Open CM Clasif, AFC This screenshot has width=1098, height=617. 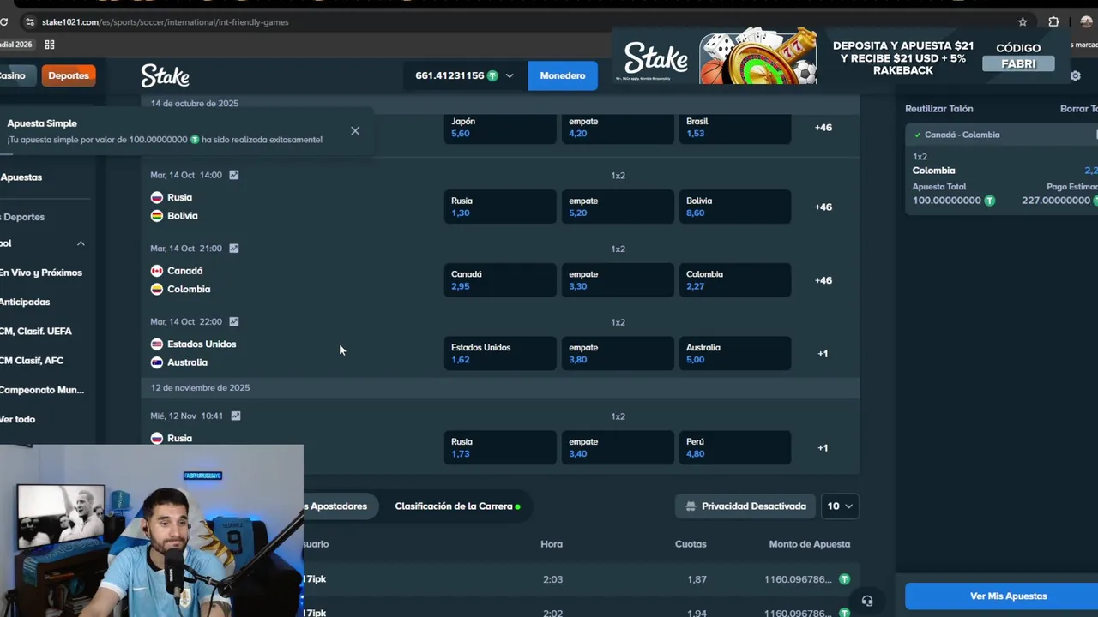click(x=32, y=361)
